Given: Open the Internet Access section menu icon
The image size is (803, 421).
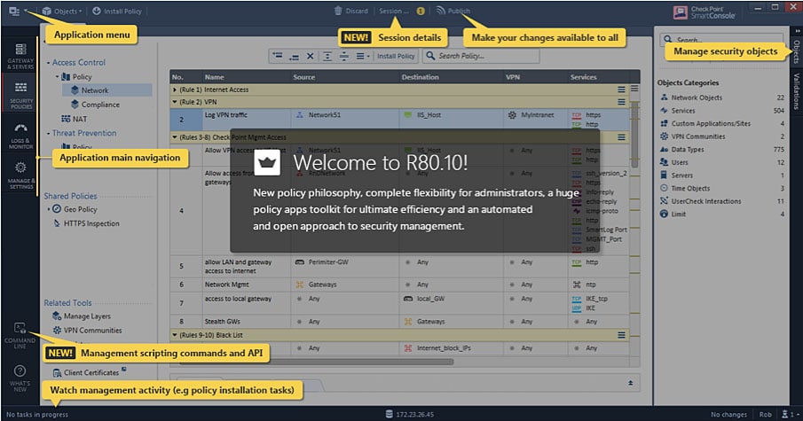Looking at the screenshot, I should coord(621,90).
